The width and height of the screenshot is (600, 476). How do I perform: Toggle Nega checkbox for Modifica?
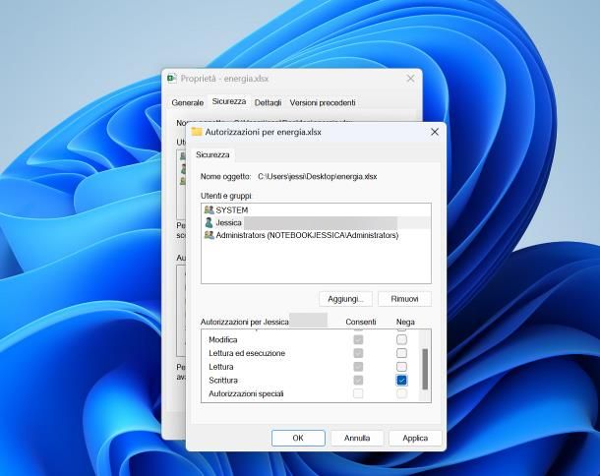pos(401,339)
